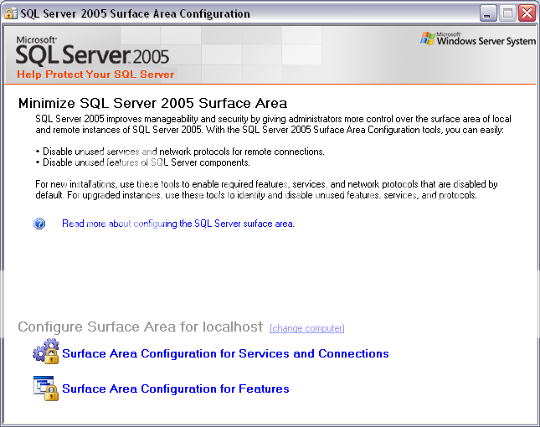Click the change computer link
This screenshot has width=540, height=427.
coord(307,328)
